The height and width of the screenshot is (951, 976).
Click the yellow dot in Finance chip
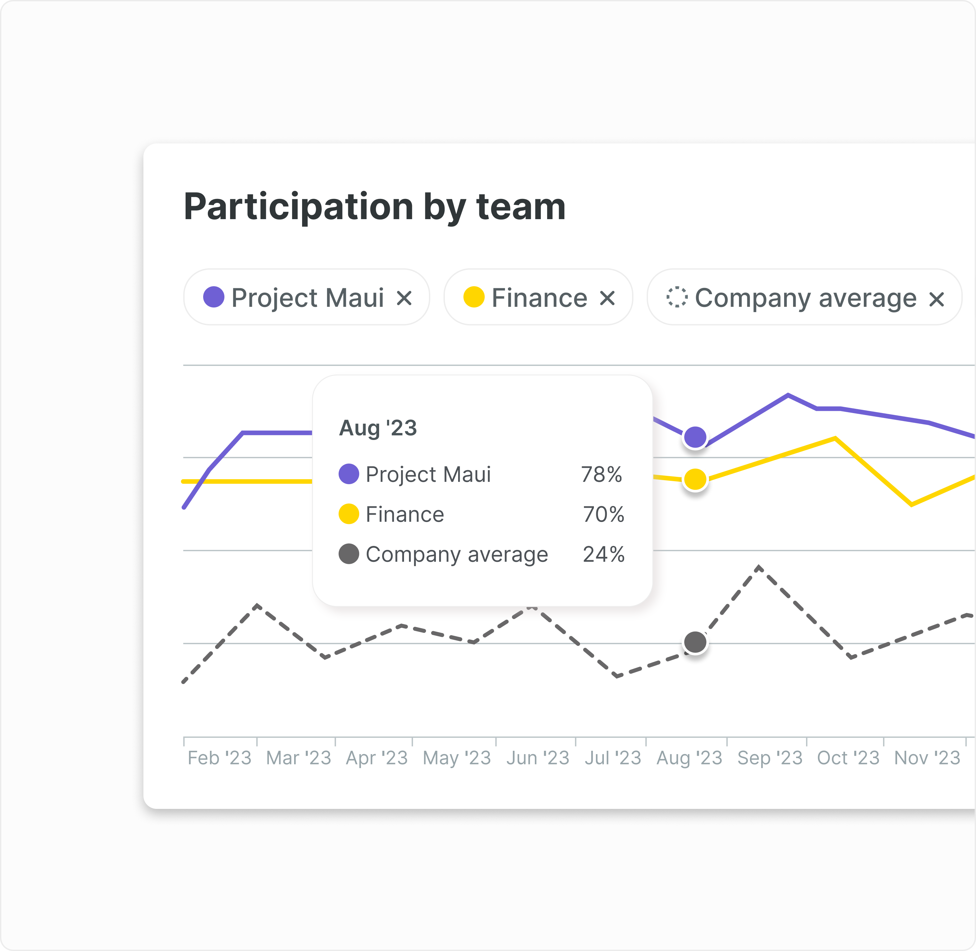[x=474, y=297]
